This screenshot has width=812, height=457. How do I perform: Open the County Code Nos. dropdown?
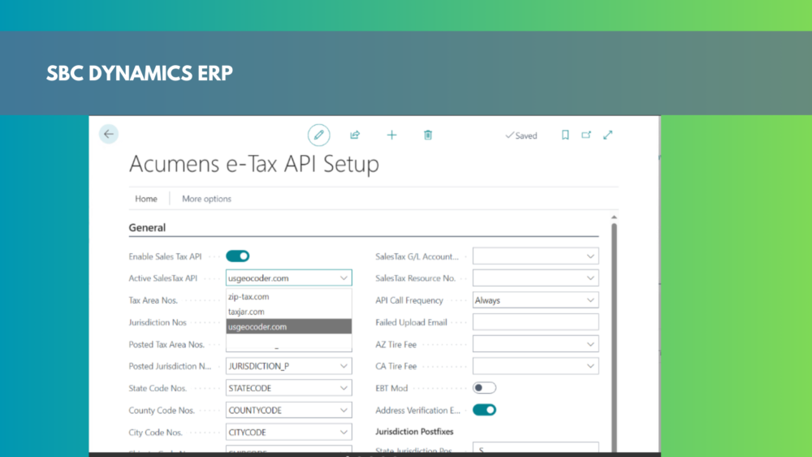pos(343,410)
